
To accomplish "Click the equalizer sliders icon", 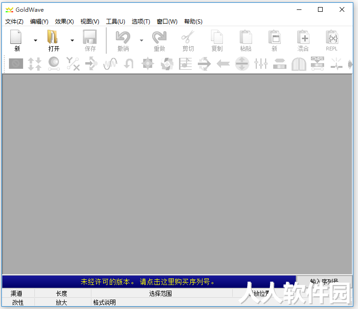I will (261, 64).
